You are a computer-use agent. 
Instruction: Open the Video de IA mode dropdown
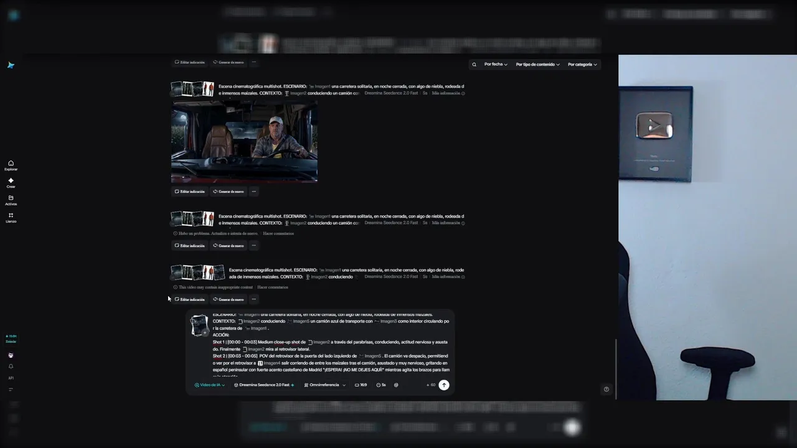[210, 385]
